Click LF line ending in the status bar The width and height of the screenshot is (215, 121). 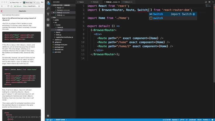pos(187,120)
